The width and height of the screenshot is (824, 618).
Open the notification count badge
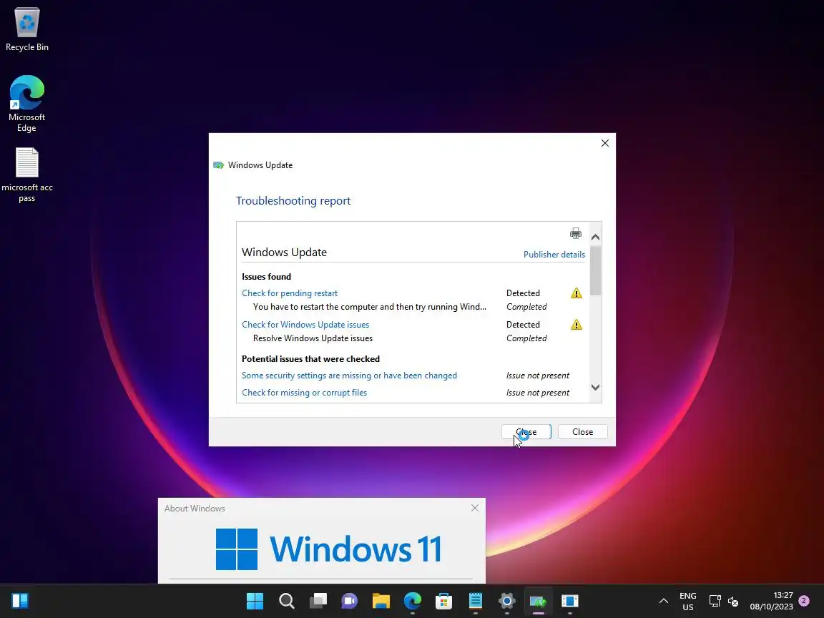point(803,601)
